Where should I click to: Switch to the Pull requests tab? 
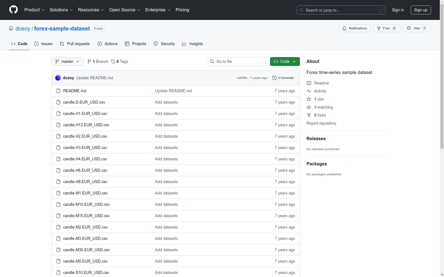click(x=75, y=44)
